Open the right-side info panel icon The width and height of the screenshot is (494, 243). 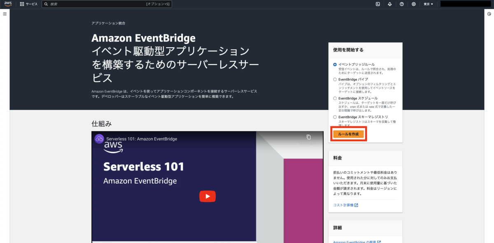pyautogui.click(x=489, y=14)
